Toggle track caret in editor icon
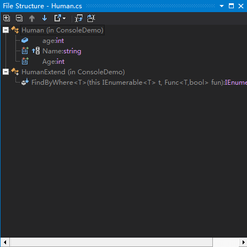The width and height of the screenshot is (247, 247). point(79,18)
